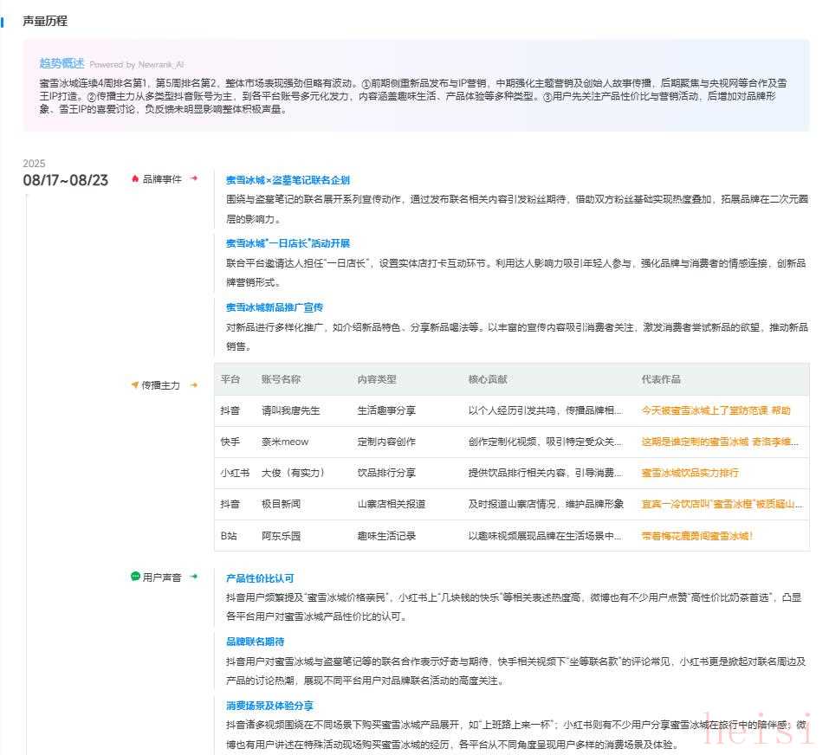Screen dimensions: 829x755
Task: Open the 蜜雪冰城新品推广宣传 event link
Action: [275, 307]
